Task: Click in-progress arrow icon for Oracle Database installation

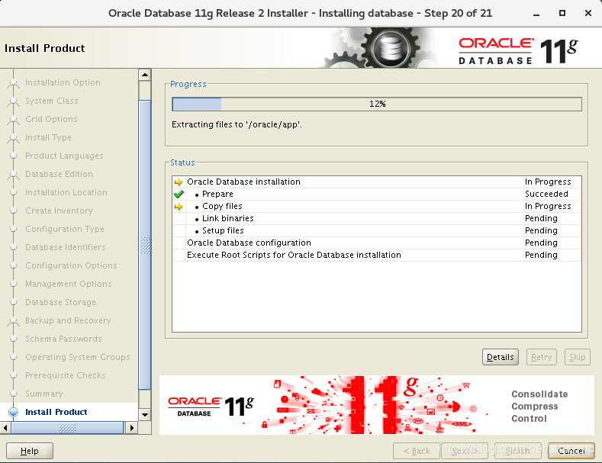Action: click(179, 182)
